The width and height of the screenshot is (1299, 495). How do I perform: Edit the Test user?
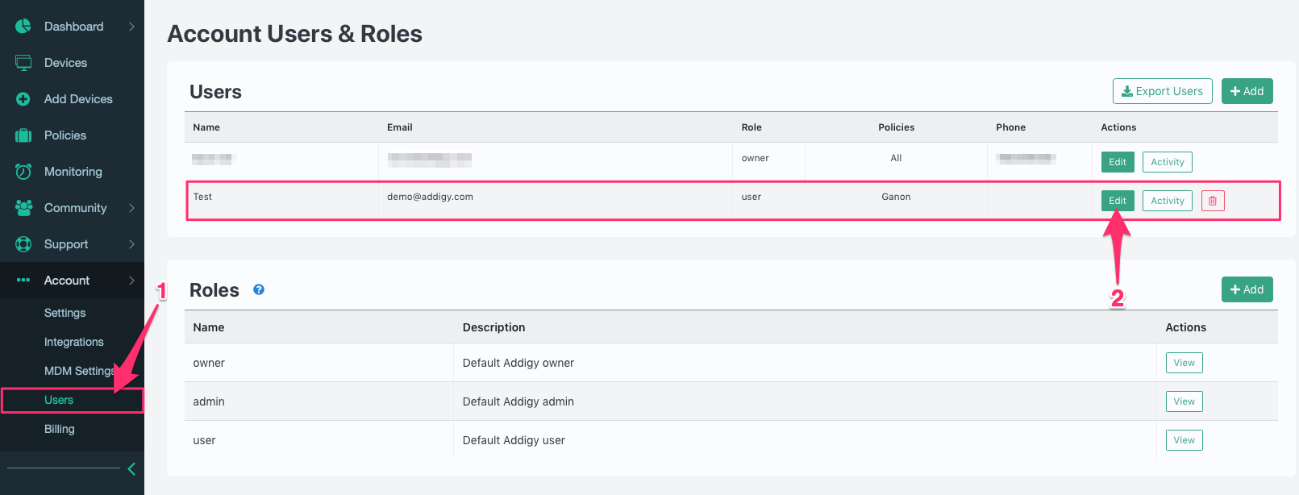point(1118,201)
